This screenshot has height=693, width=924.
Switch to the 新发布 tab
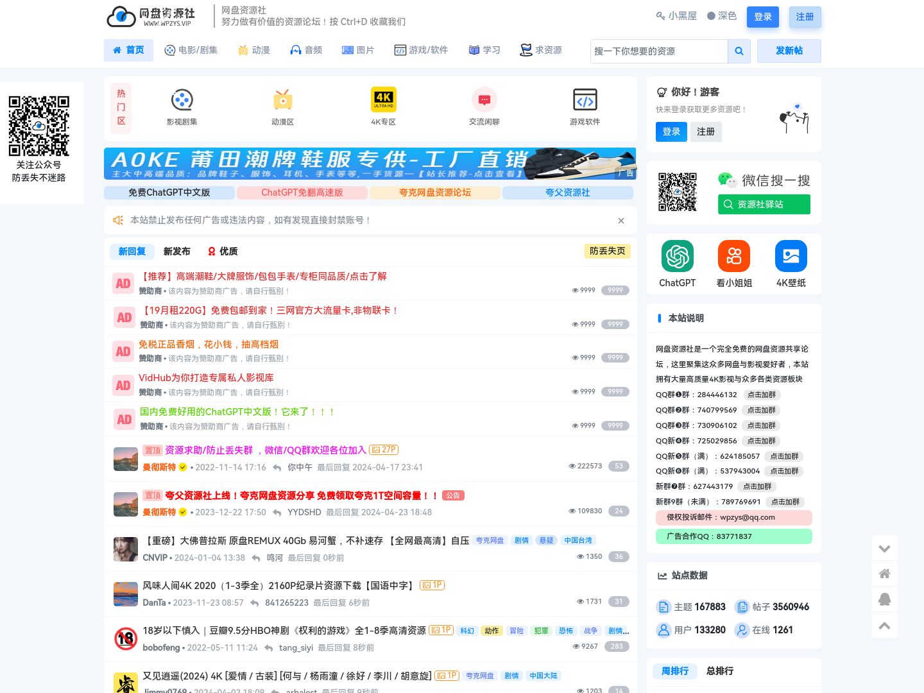pos(177,252)
